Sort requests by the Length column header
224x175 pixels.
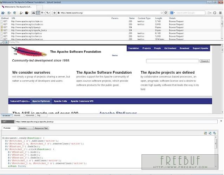coord(159,18)
